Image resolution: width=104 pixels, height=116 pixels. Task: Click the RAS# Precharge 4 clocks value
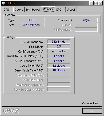pos(59,61)
